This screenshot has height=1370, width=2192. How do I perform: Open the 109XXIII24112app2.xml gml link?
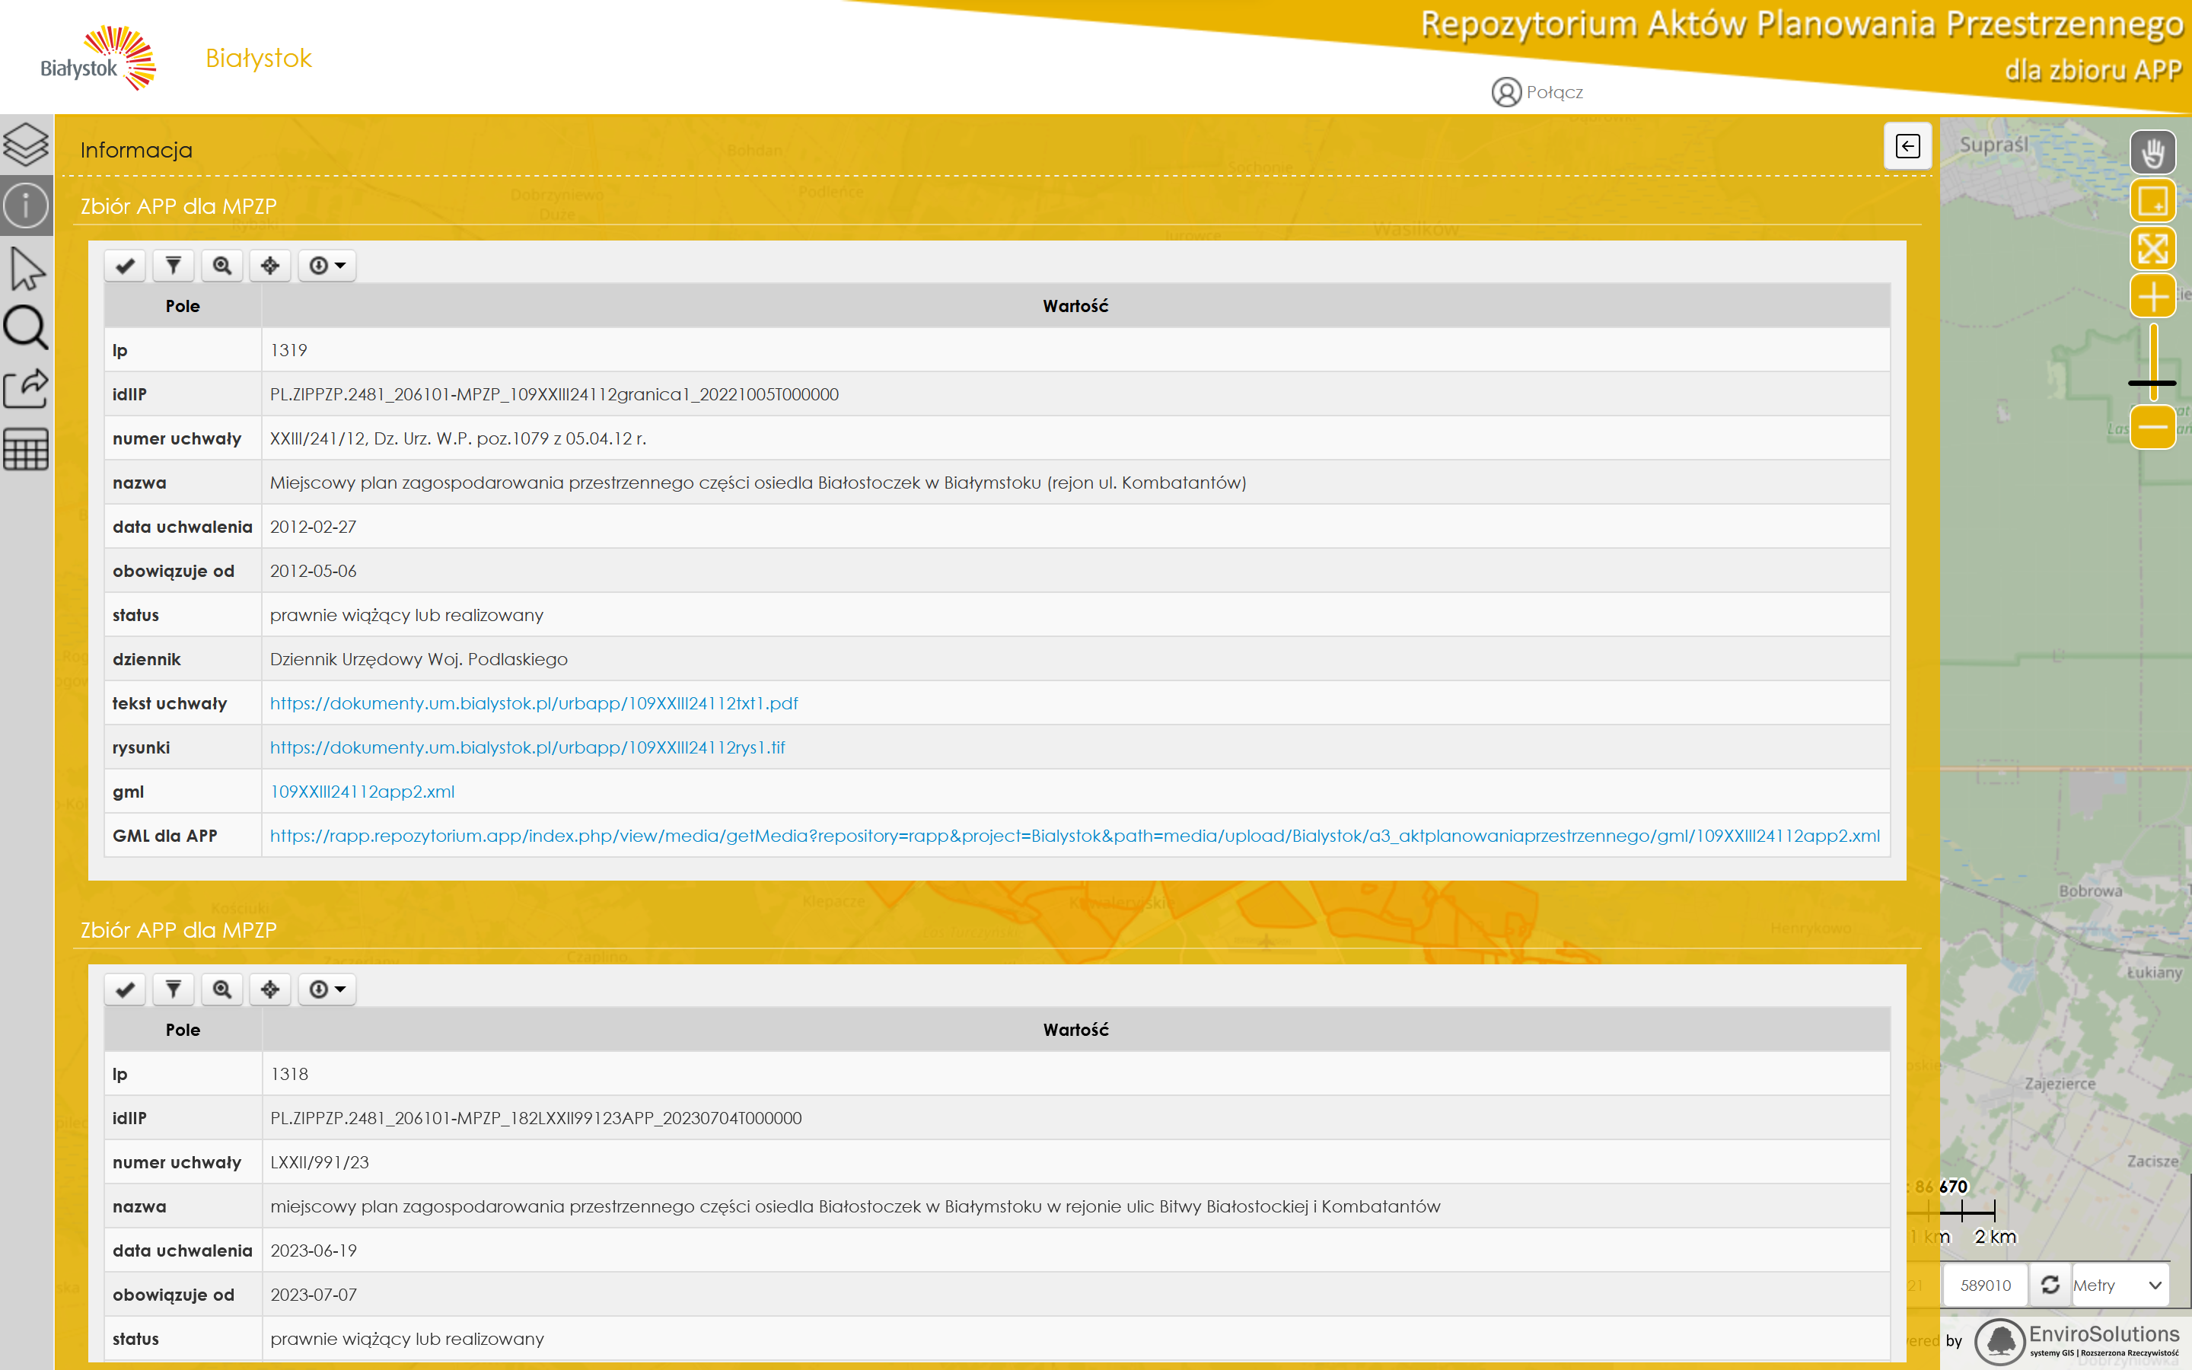click(362, 791)
